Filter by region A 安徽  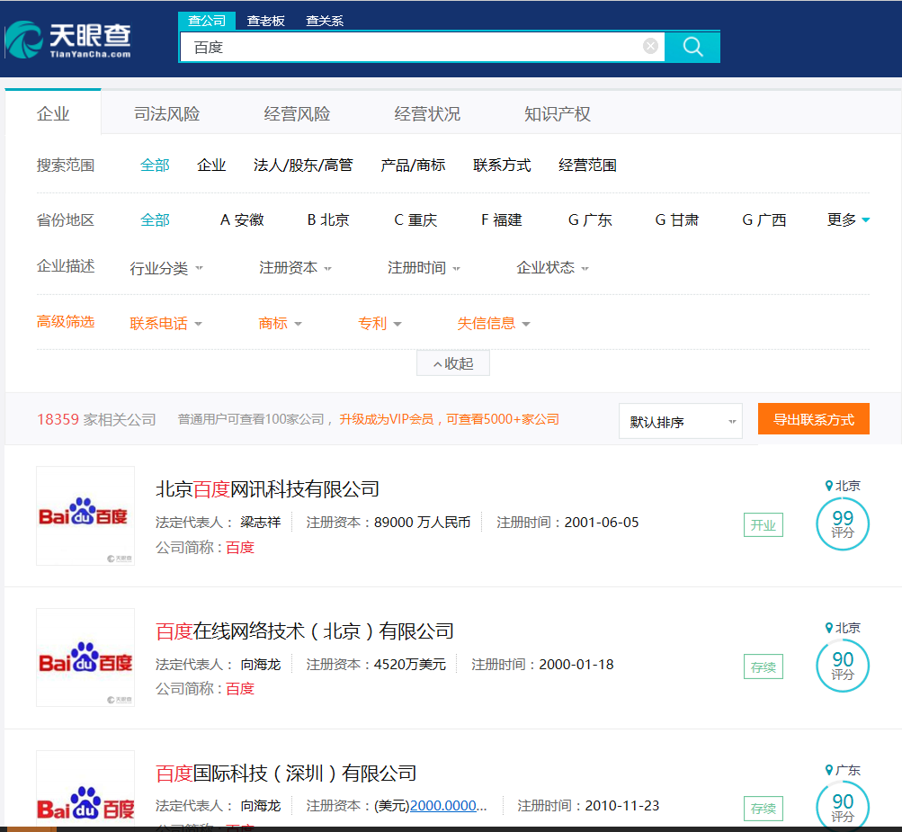(x=242, y=219)
